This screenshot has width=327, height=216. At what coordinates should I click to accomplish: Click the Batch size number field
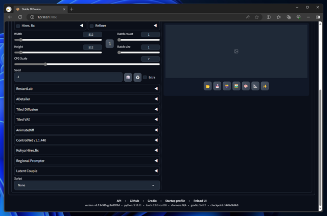click(x=150, y=47)
